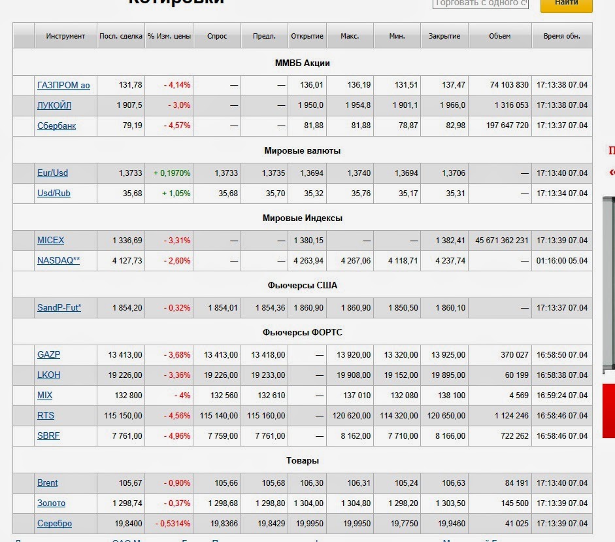Select SandP-Fut last deal 1 854,20

tap(127, 308)
